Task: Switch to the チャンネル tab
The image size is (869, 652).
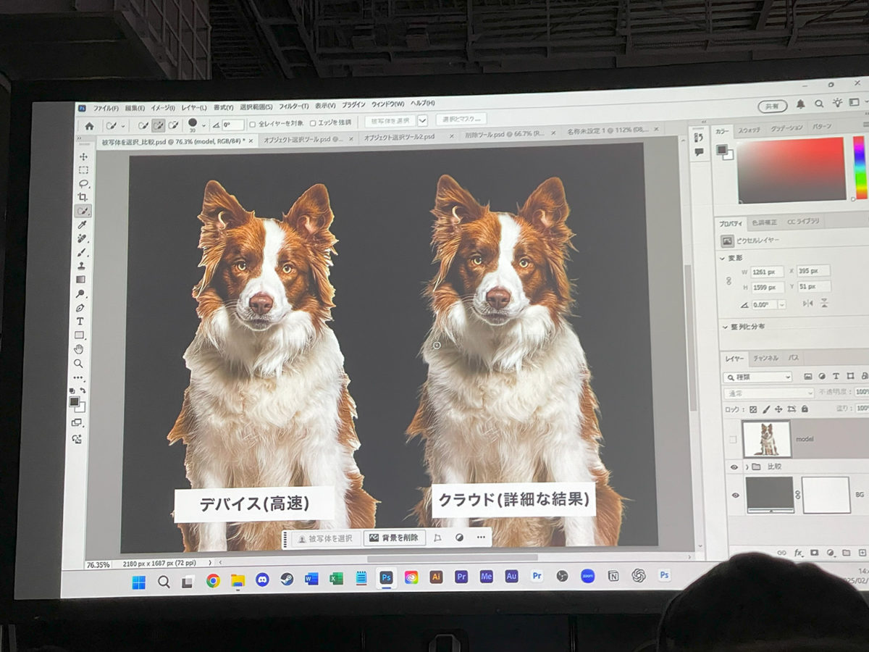Action: pos(765,358)
